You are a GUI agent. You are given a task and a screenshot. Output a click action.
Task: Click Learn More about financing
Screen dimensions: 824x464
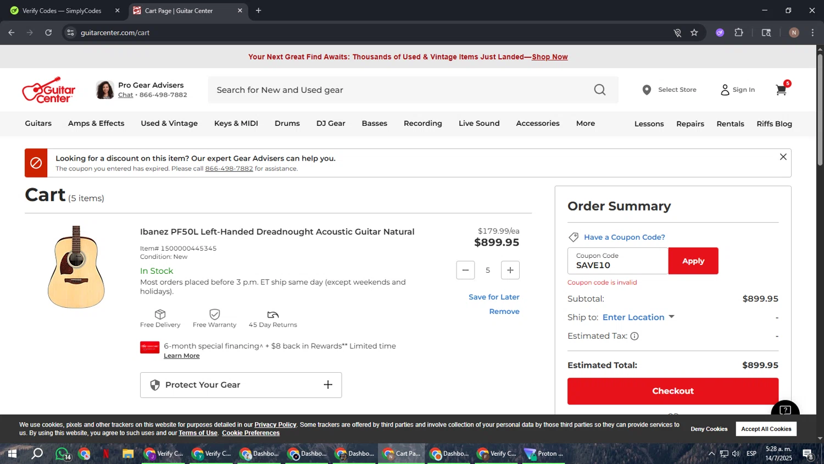coord(182,356)
